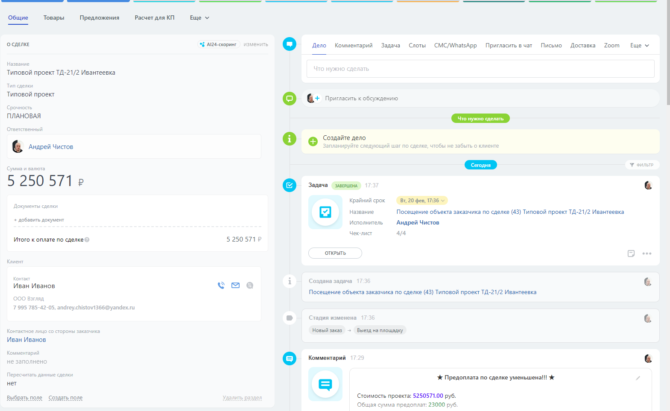Open chat icon next to contact Иван Иванов
The width and height of the screenshot is (670, 411).
(x=250, y=286)
